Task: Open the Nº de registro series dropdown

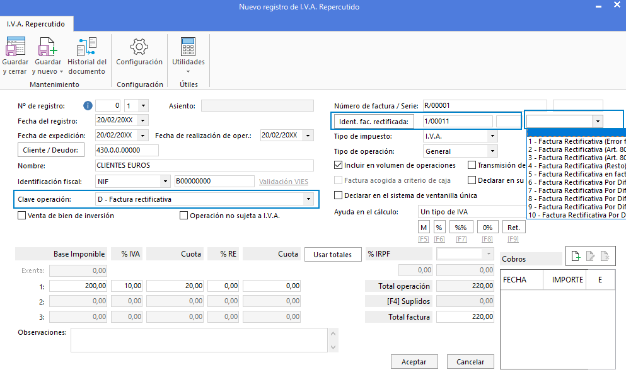Action: coord(143,106)
